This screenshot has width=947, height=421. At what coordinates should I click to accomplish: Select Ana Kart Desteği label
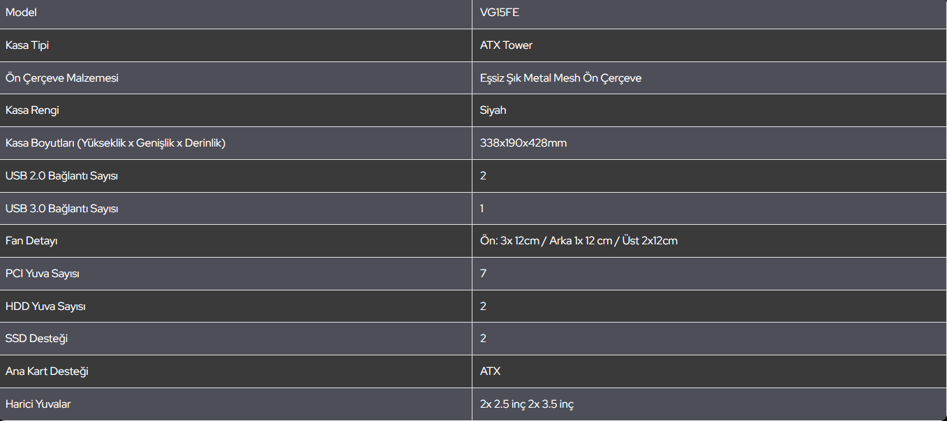coord(47,371)
